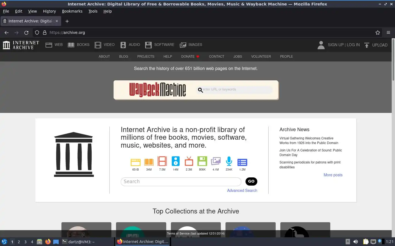This screenshot has width=395, height=246.
Task: Click the LOG IN link
Action: pos(353,45)
